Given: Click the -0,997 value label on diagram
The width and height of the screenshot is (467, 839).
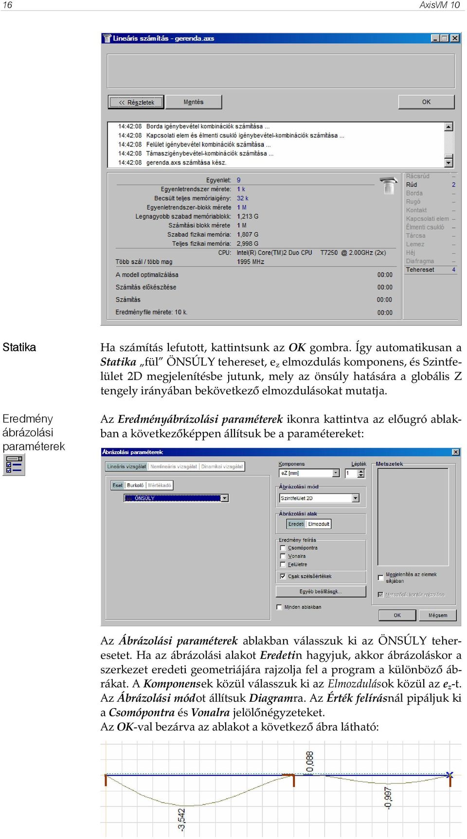Looking at the screenshot, I should click(388, 798).
